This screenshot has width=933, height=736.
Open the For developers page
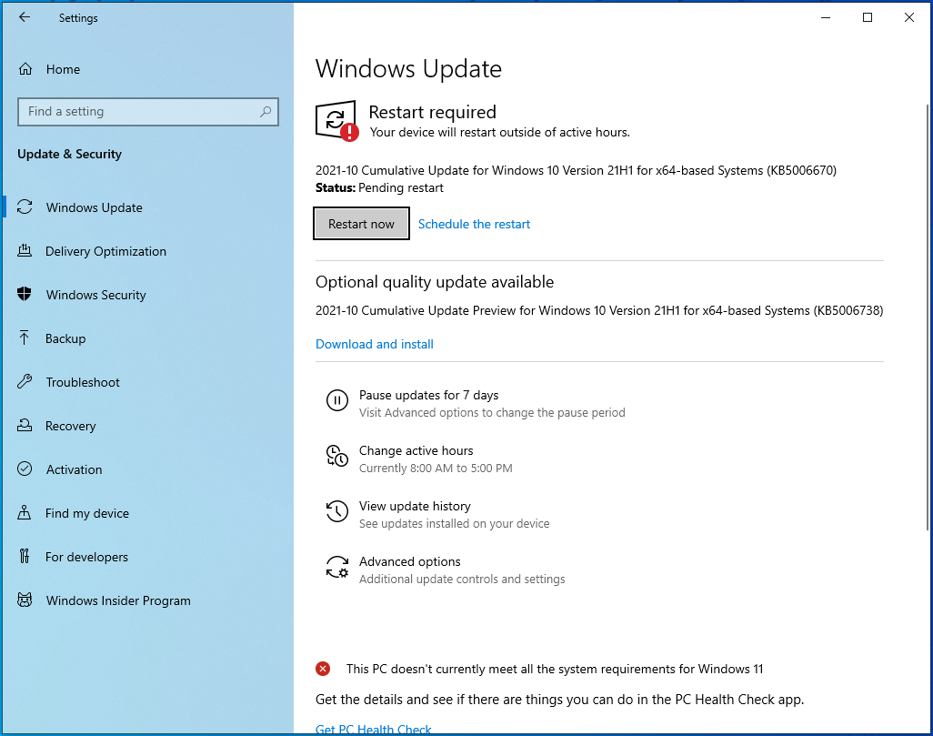85,557
